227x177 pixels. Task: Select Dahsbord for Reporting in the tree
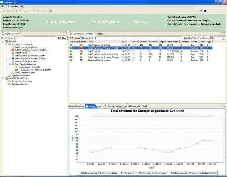22,81
